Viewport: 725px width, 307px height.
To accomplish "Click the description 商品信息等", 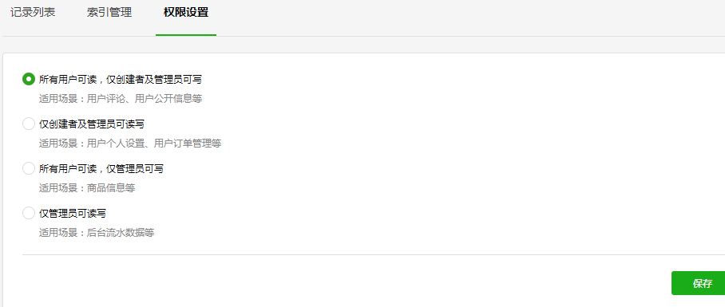I will pos(111,188).
